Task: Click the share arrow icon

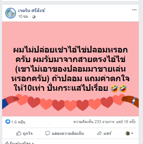Action: click(x=99, y=133)
